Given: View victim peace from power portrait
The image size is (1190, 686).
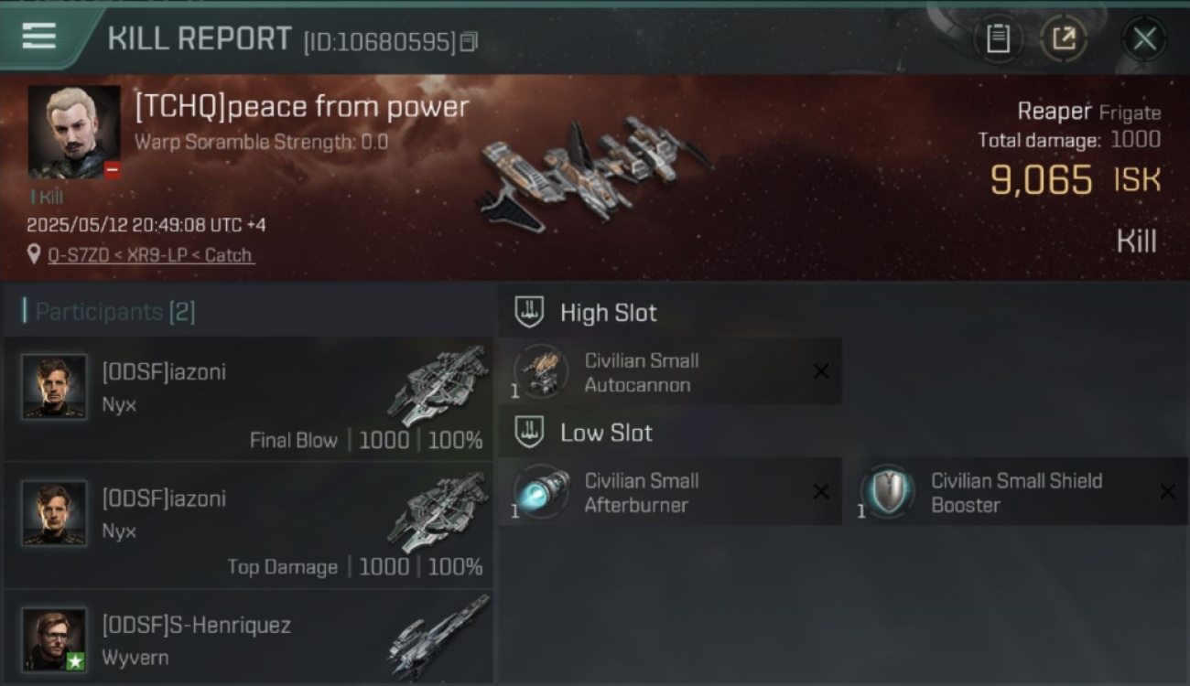Looking at the screenshot, I should pos(74,132).
